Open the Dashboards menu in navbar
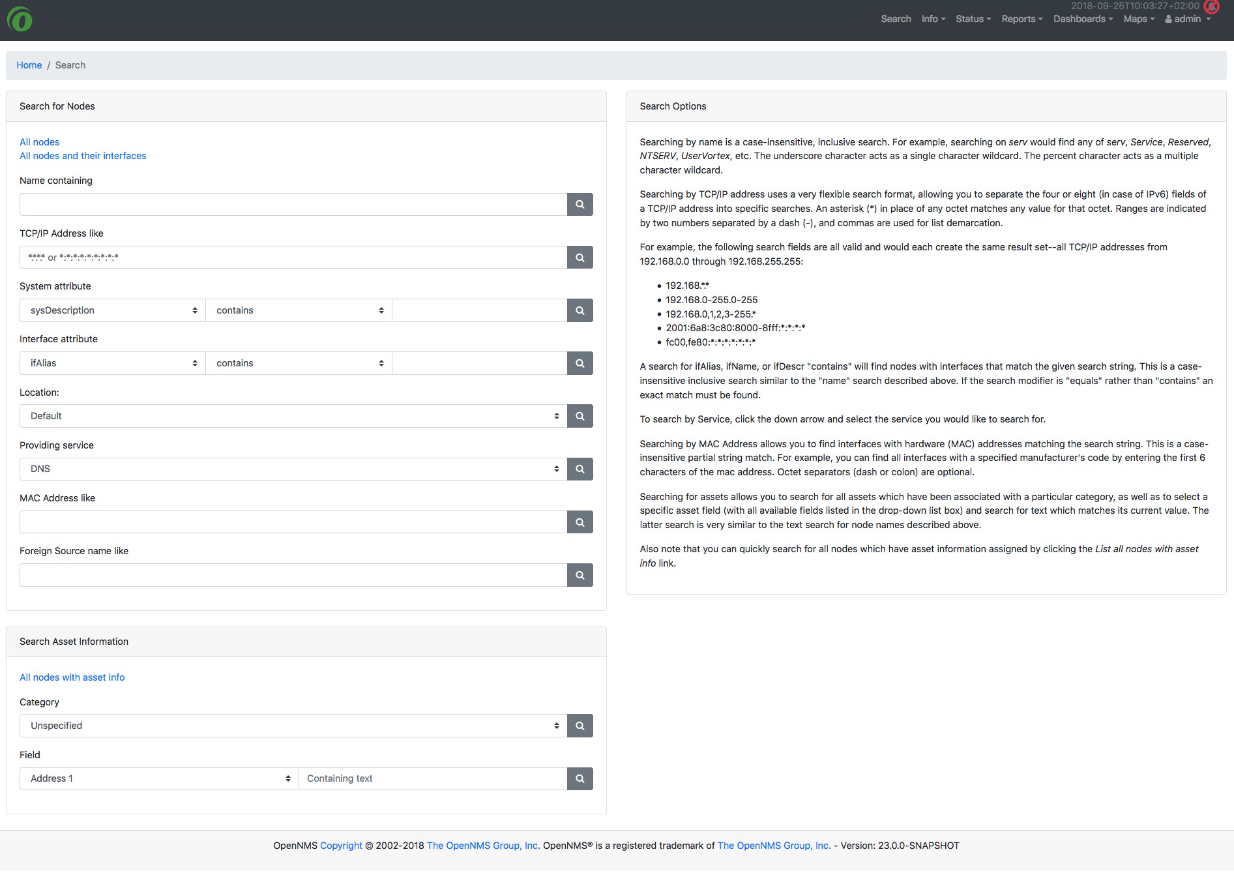Viewport: 1234px width, 873px height. (1083, 19)
